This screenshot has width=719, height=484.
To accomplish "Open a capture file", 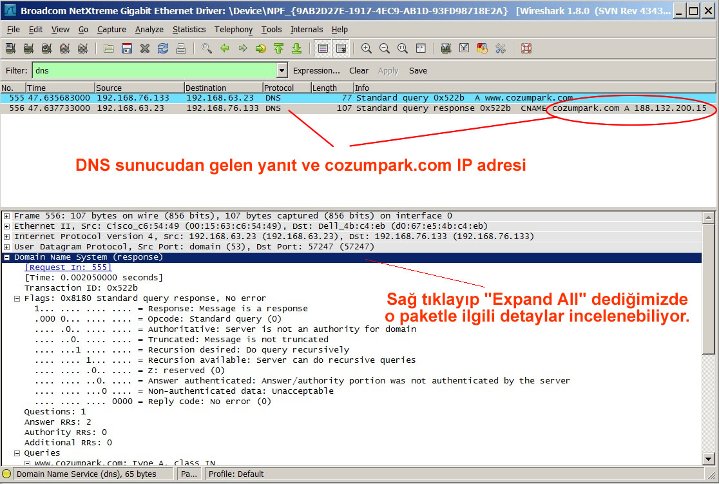I will coord(109,48).
